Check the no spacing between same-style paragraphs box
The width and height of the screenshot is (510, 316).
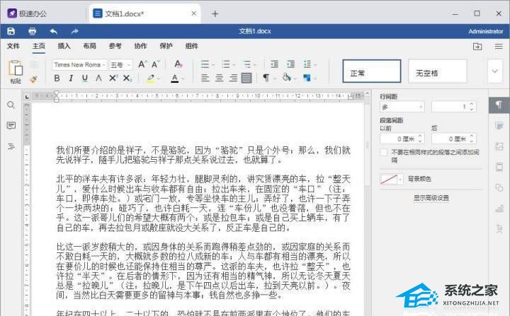384,152
